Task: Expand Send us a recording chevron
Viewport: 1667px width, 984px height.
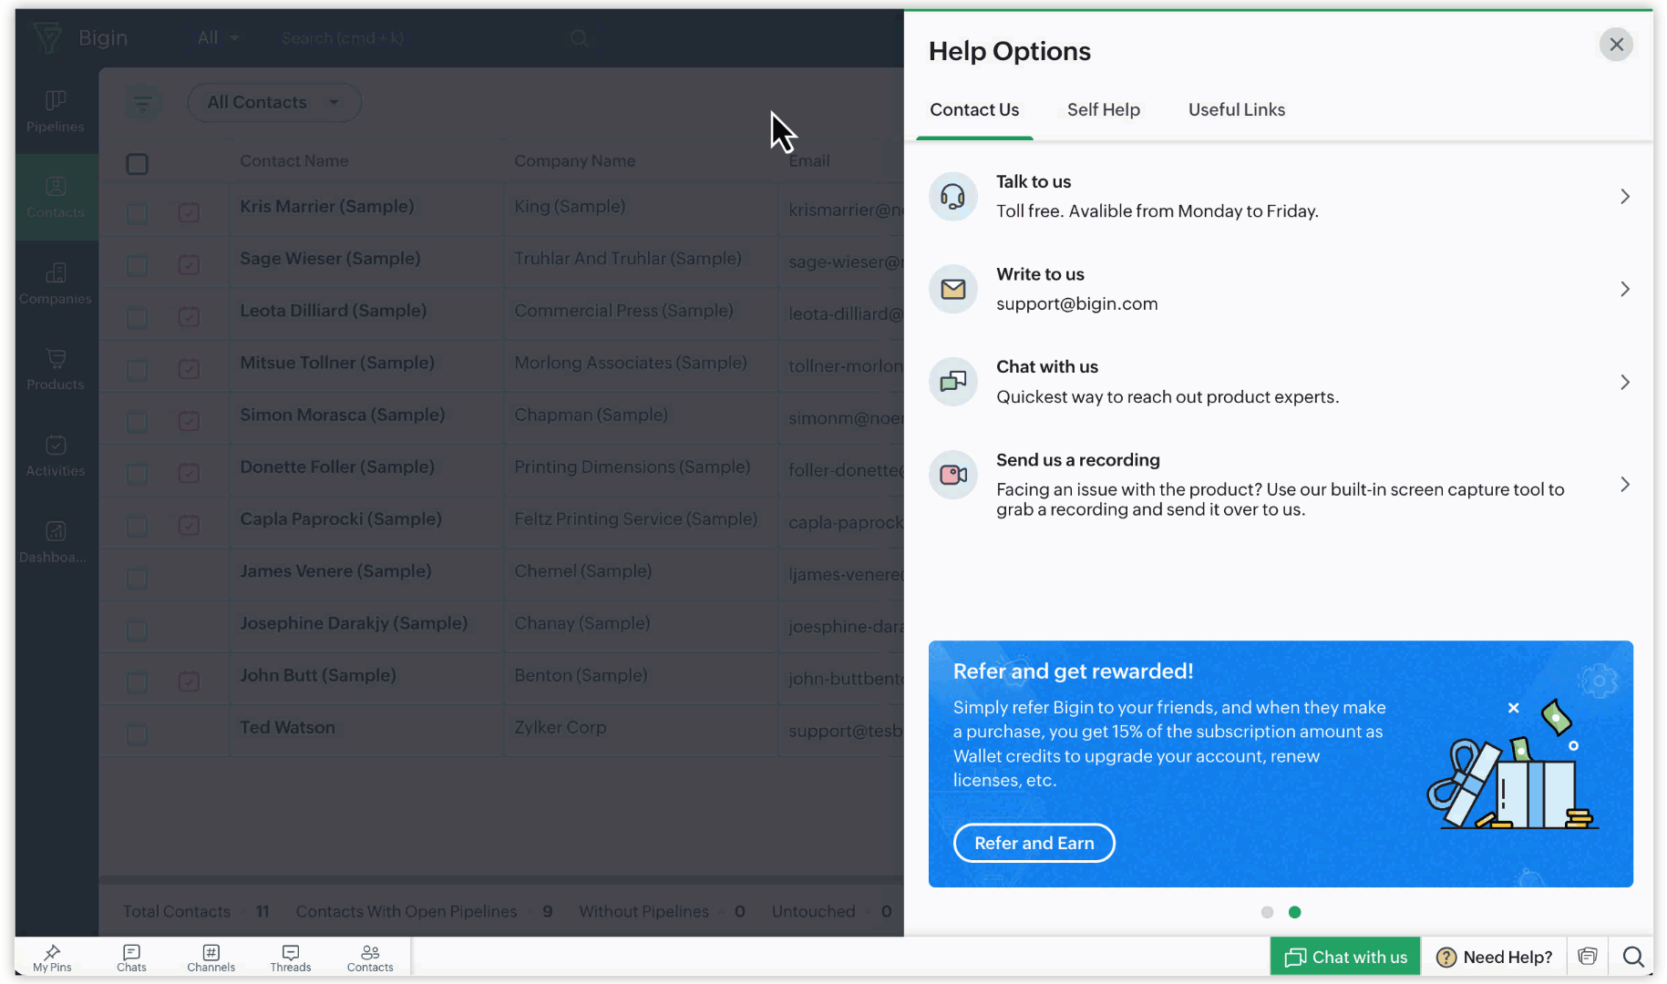Action: (1624, 484)
